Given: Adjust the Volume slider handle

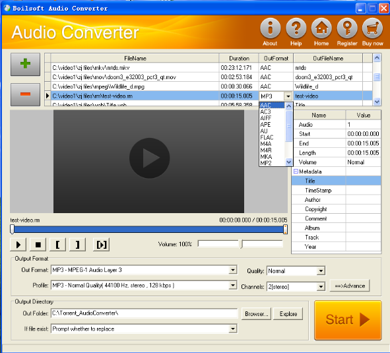Looking at the screenshot, I should pos(242,244).
